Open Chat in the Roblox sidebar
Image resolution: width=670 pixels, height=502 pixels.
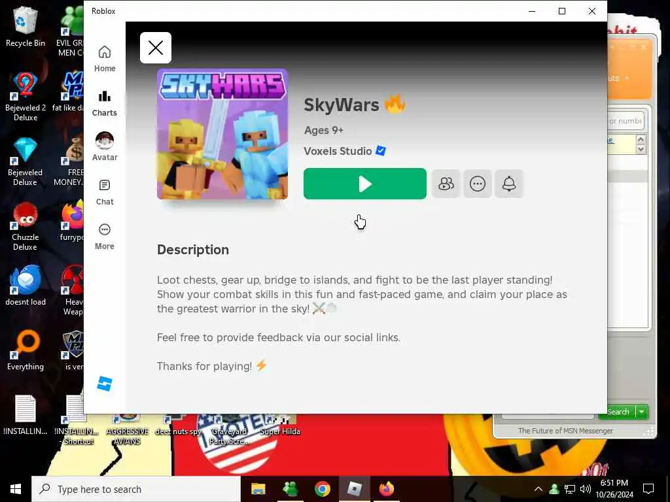(x=105, y=193)
